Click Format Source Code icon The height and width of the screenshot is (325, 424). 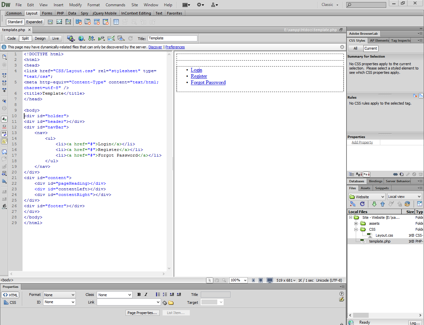[x=4, y=206]
